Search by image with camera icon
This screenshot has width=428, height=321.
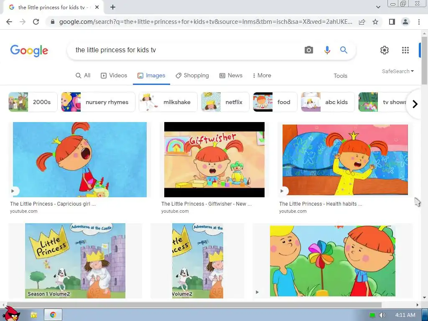[309, 50]
